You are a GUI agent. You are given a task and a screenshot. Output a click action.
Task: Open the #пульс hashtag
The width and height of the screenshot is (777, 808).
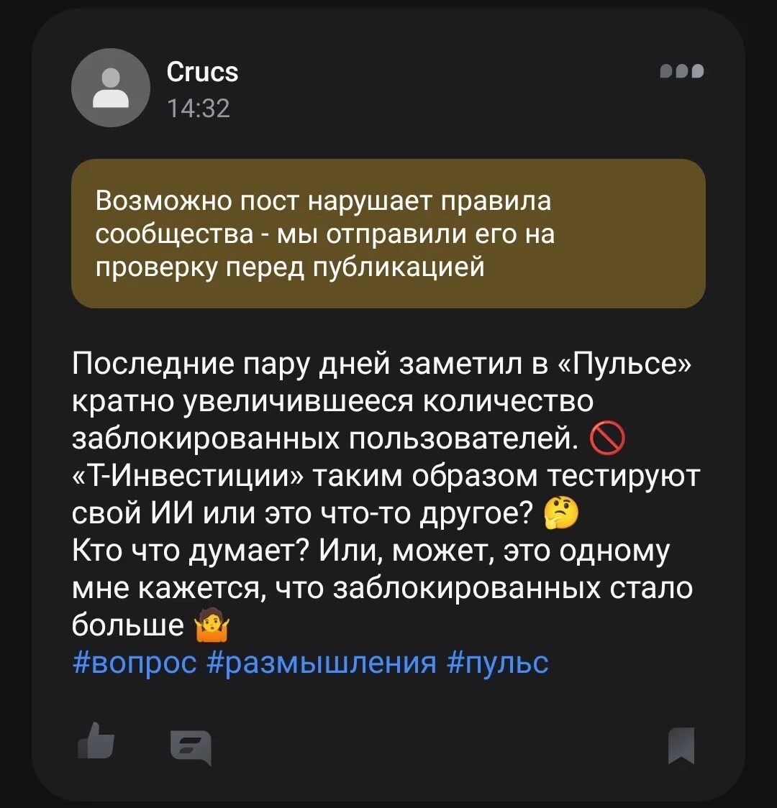[x=498, y=663]
